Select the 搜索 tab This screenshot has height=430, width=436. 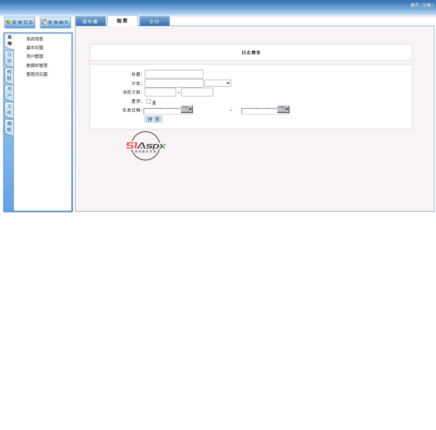coord(122,21)
